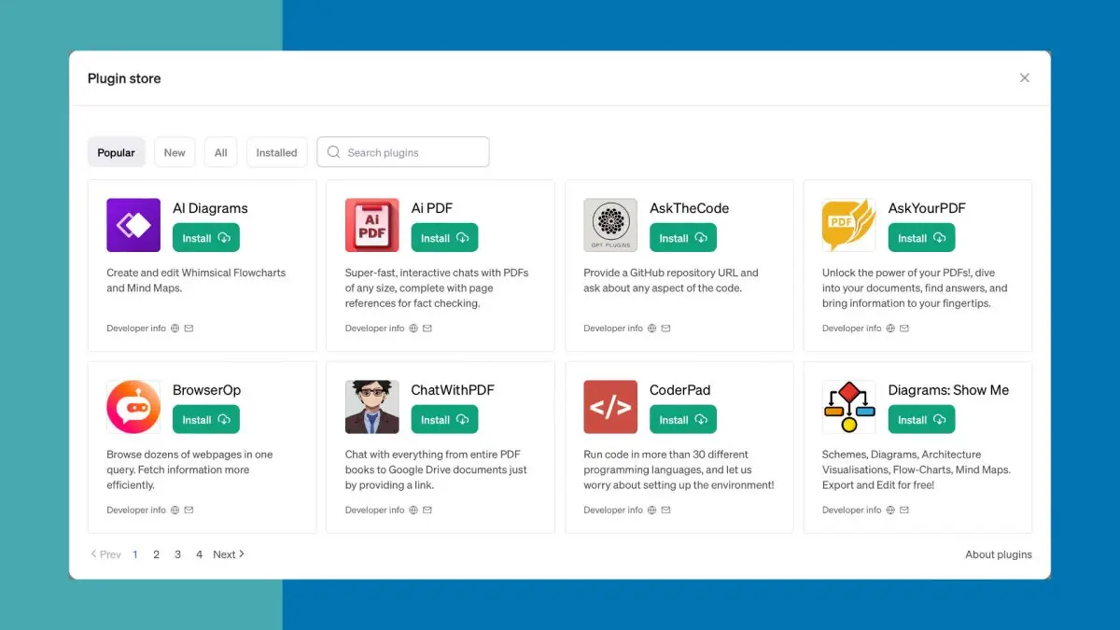Install the CoderPad plugin
Image resolution: width=1120 pixels, height=630 pixels.
point(683,420)
